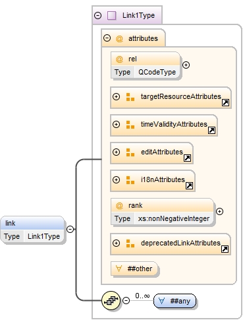This screenshot has width=243, height=320.
Task: Expand editAttributes group
Action: pos(116,152)
